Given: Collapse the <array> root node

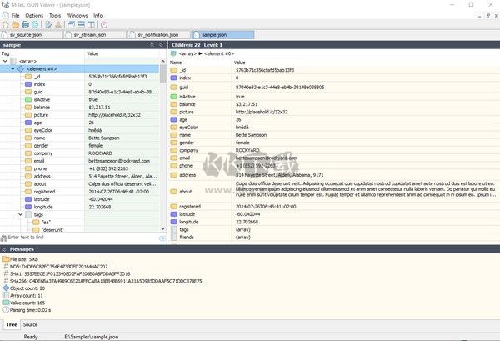Looking at the screenshot, I should [x=5, y=62].
